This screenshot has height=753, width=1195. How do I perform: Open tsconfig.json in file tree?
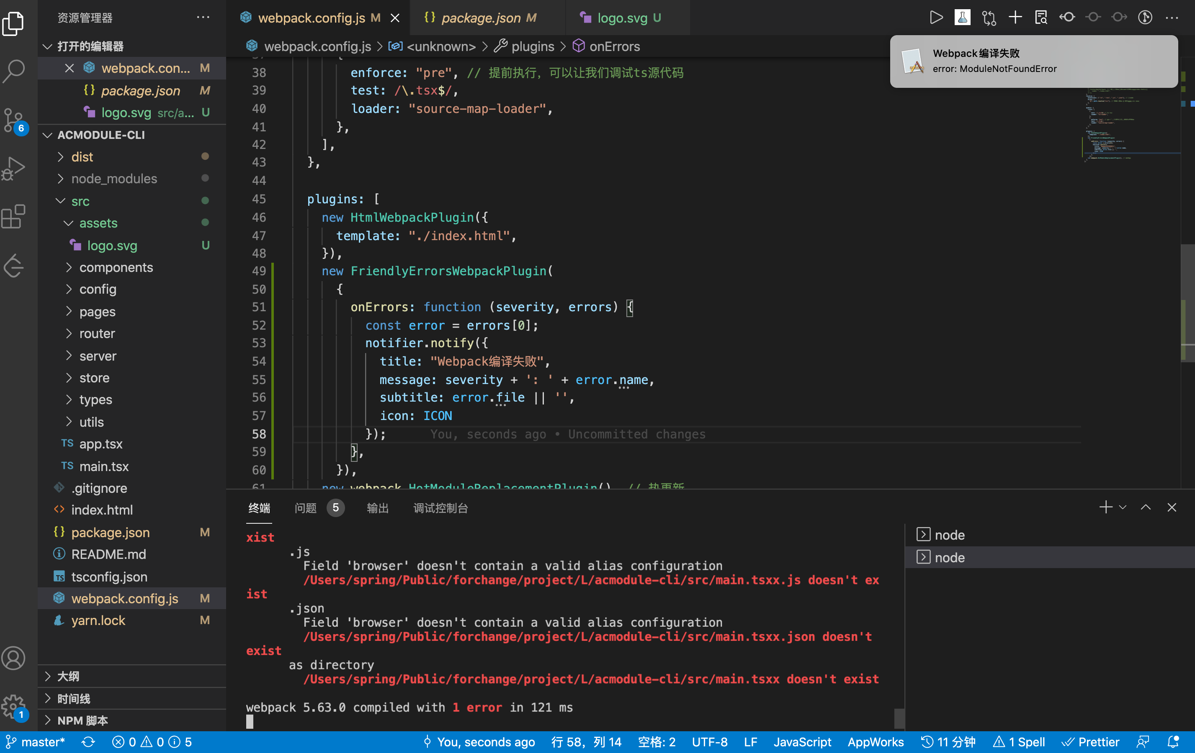tap(131, 576)
